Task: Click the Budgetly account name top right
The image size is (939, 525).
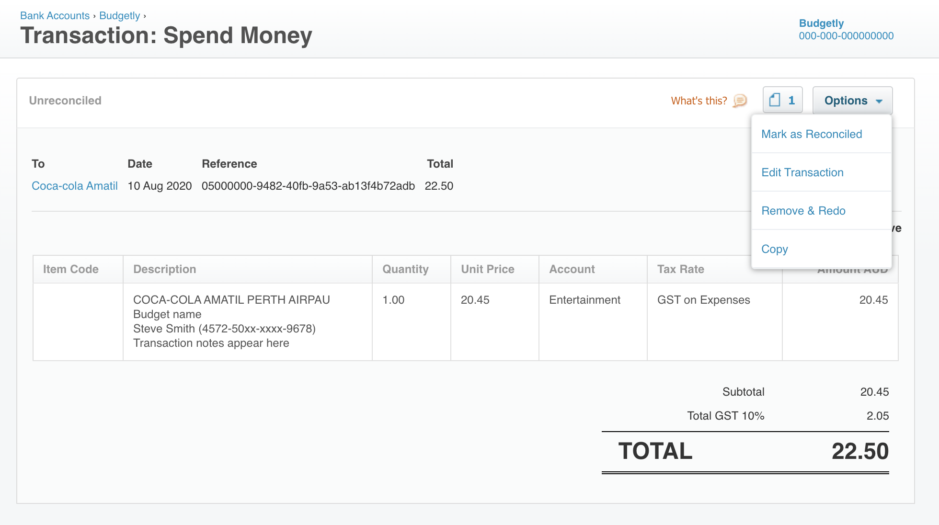Action: (821, 23)
